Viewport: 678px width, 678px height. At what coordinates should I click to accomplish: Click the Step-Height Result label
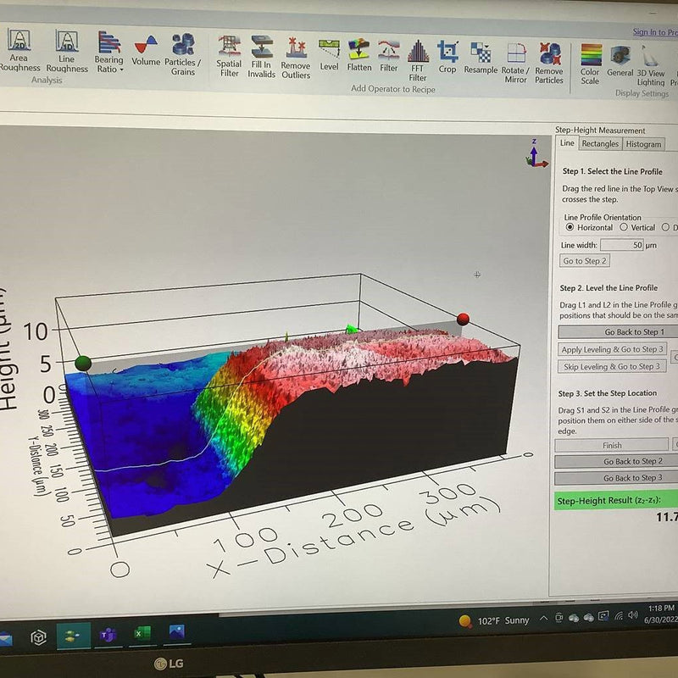point(609,500)
